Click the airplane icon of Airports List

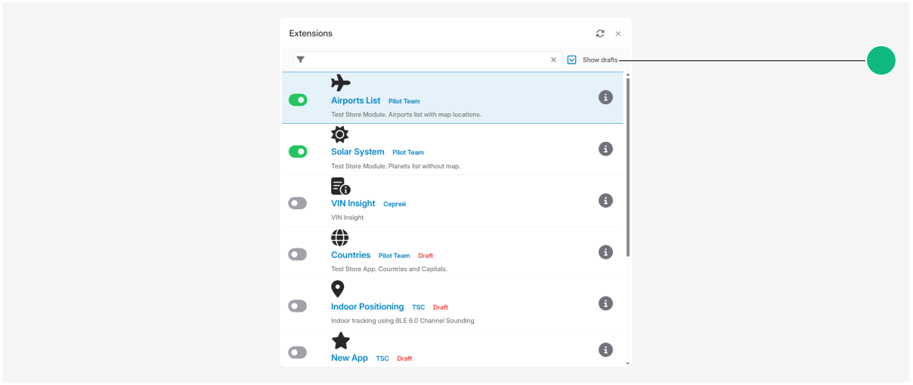(x=341, y=83)
